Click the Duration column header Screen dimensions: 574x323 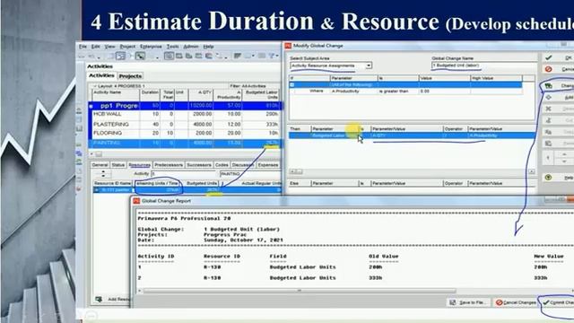(x=150, y=94)
